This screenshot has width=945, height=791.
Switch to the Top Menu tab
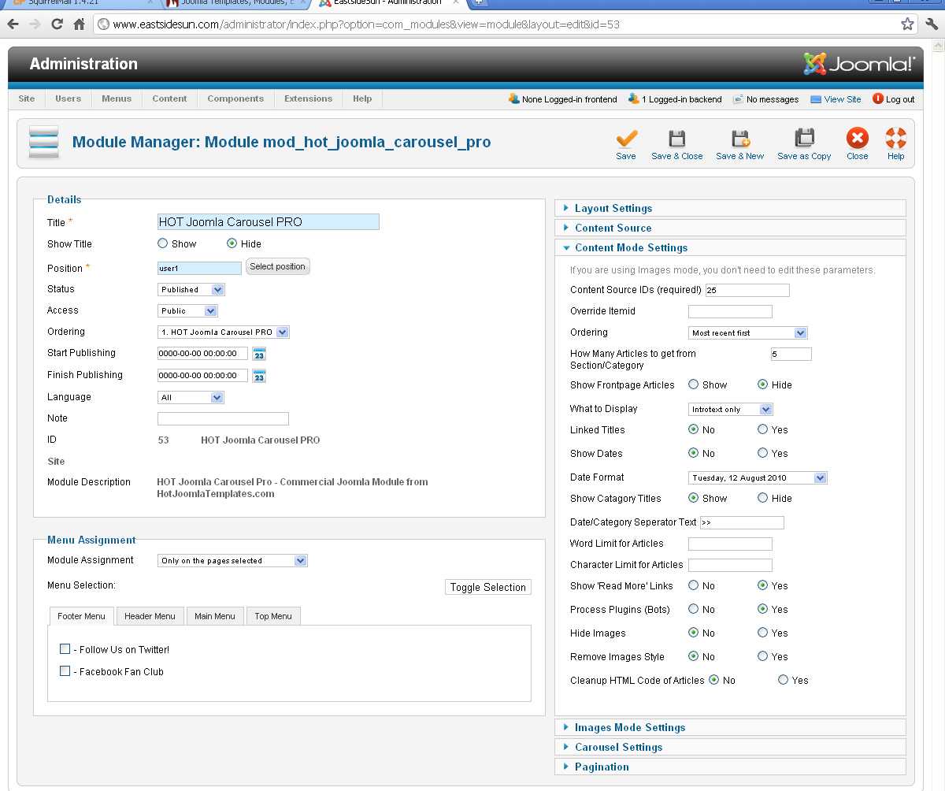point(273,616)
